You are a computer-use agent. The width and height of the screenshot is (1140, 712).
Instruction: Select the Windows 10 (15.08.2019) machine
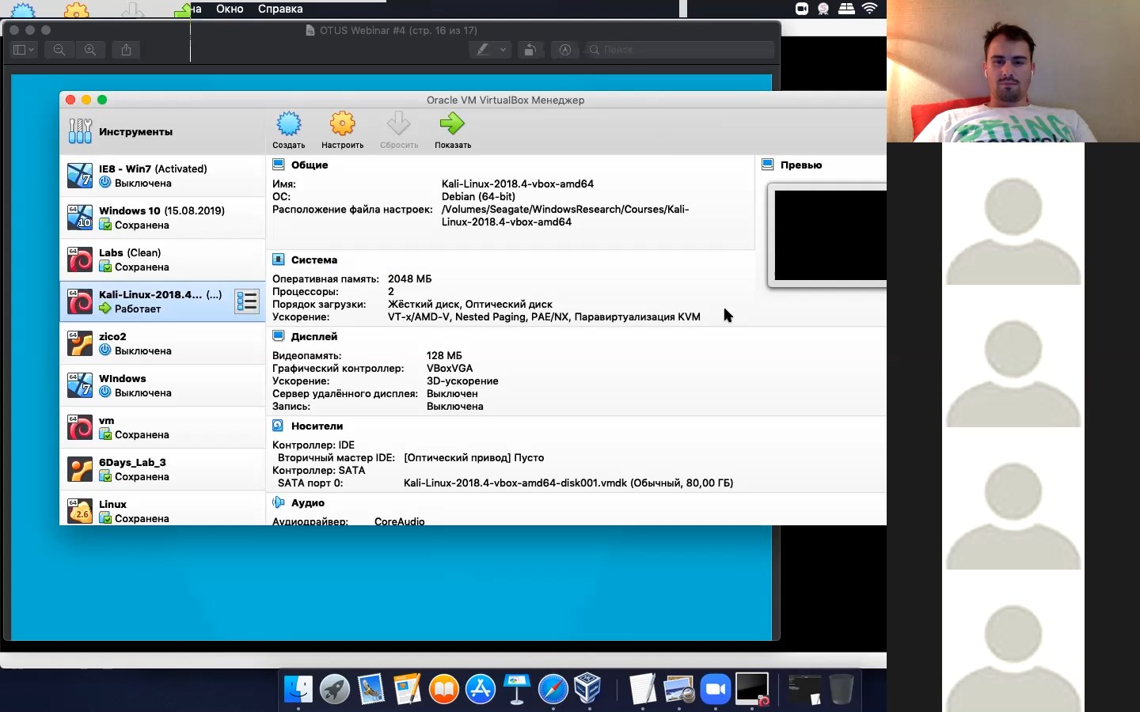tap(162, 218)
